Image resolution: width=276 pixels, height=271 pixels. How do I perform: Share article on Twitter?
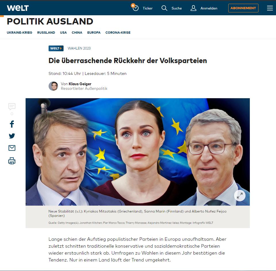pyautogui.click(x=12, y=136)
